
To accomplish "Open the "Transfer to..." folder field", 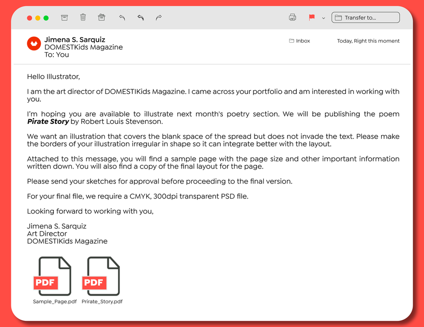I will click(366, 18).
